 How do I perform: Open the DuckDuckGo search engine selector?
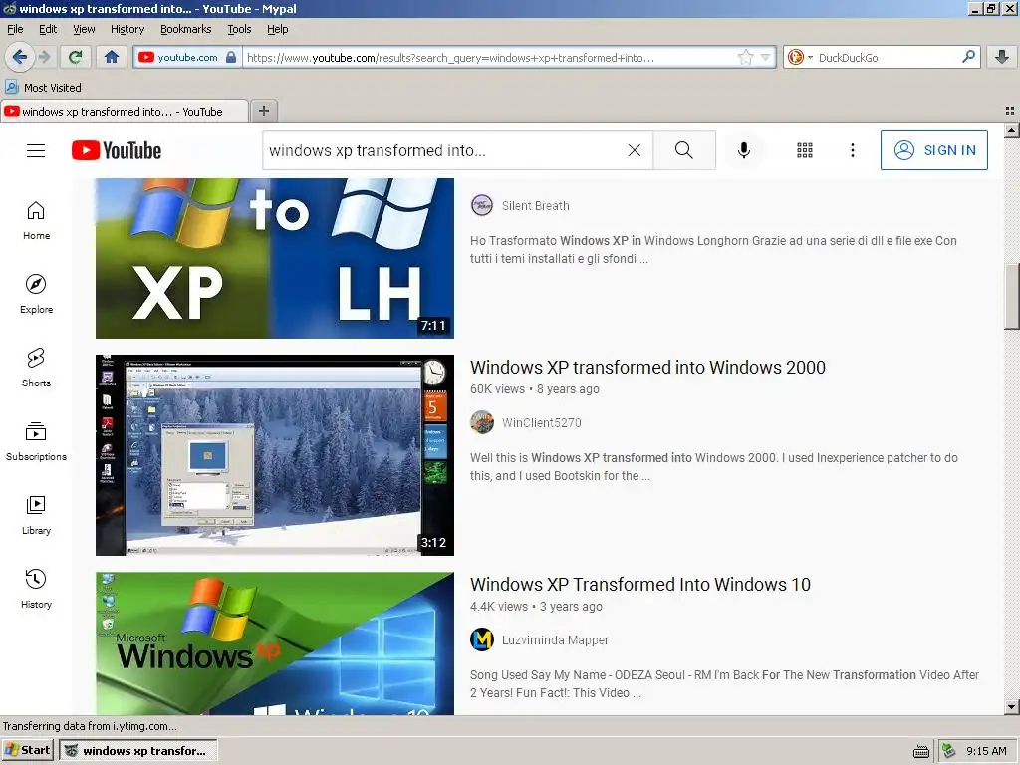click(x=800, y=57)
